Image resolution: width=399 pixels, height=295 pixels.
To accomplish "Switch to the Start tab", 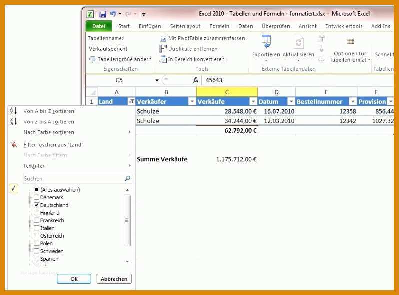I will click(124, 26).
